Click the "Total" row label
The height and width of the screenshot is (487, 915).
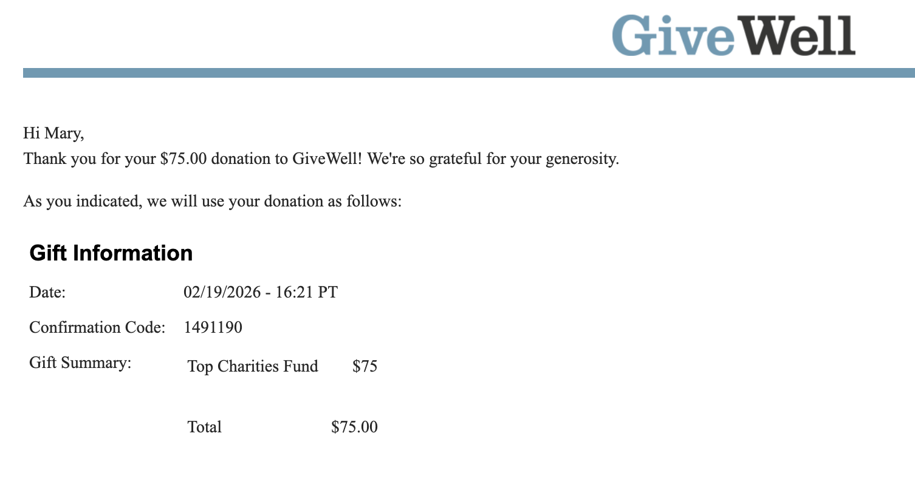[205, 427]
